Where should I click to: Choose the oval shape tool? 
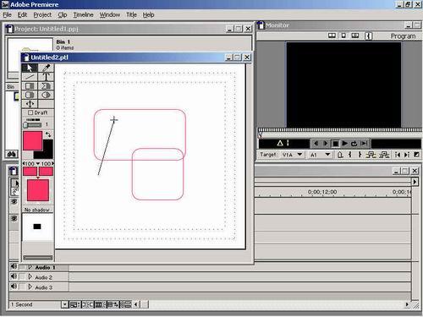tap(46, 95)
